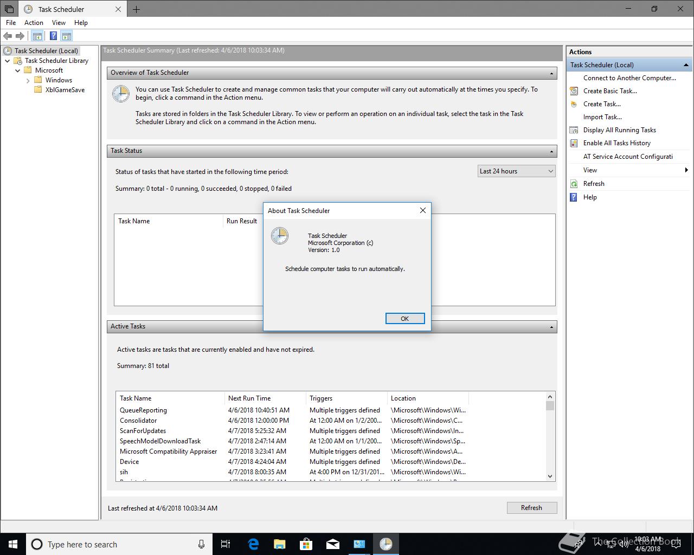This screenshot has height=555, width=694.
Task: Expand the Windows tree node
Action: coord(28,80)
